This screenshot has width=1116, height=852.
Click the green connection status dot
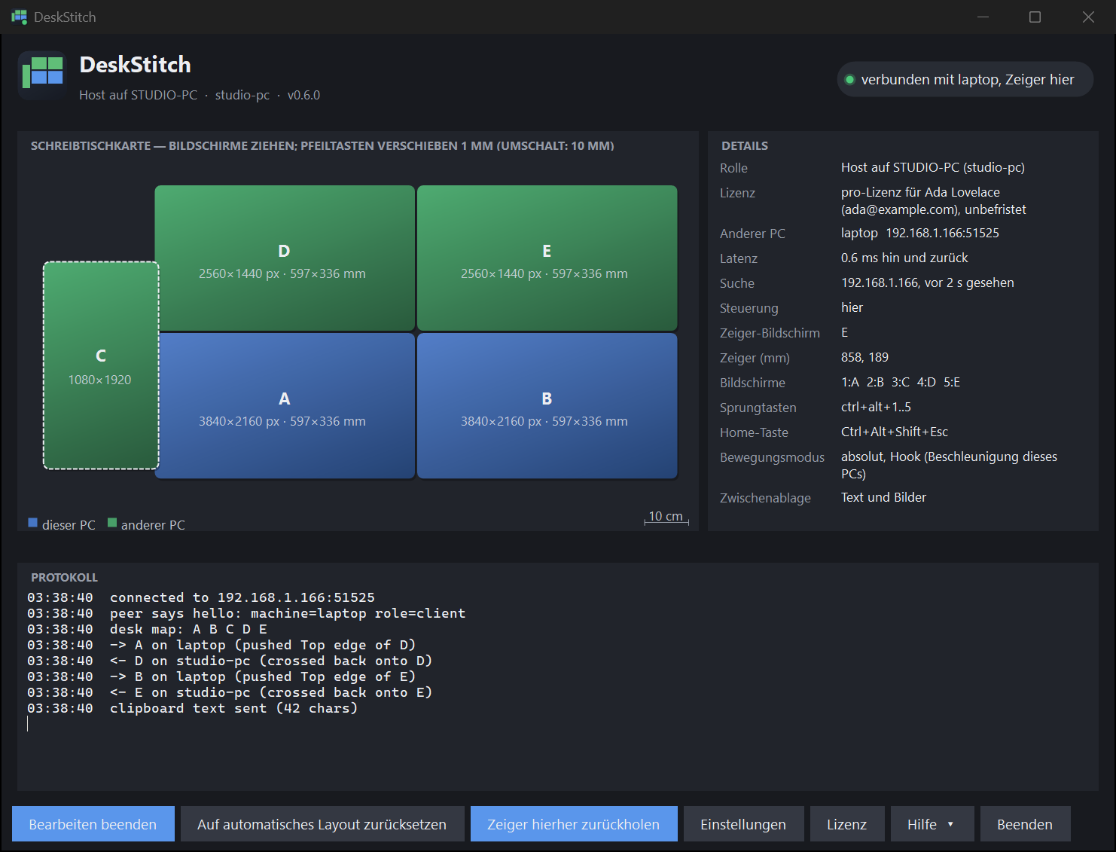coord(849,80)
